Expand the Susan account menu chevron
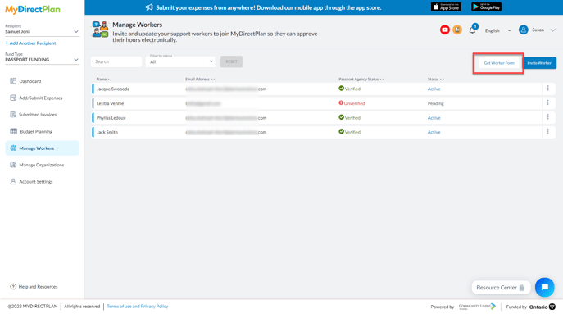The height and width of the screenshot is (314, 563). (x=552, y=30)
